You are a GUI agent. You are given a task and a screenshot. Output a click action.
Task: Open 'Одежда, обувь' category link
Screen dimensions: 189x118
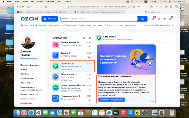[85, 25]
